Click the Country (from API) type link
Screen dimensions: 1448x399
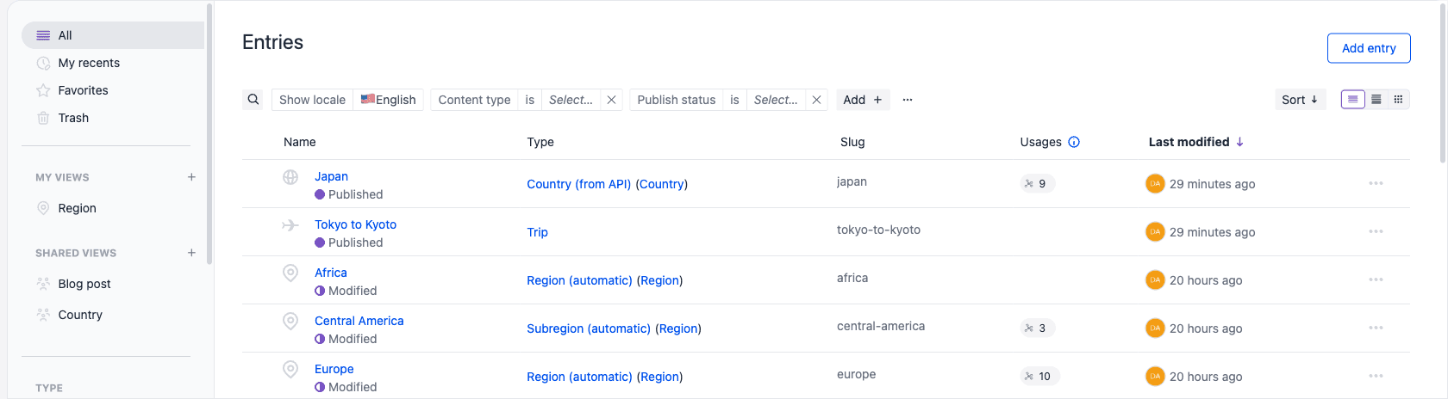[579, 184]
